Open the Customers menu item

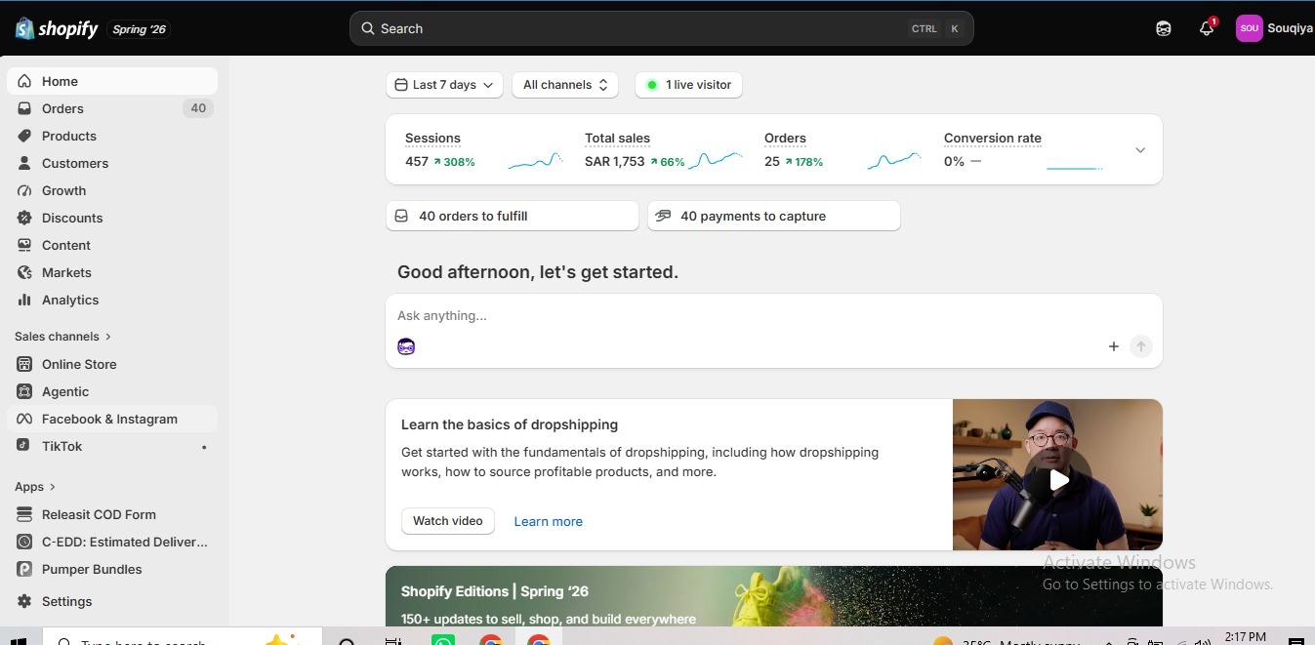click(112, 163)
